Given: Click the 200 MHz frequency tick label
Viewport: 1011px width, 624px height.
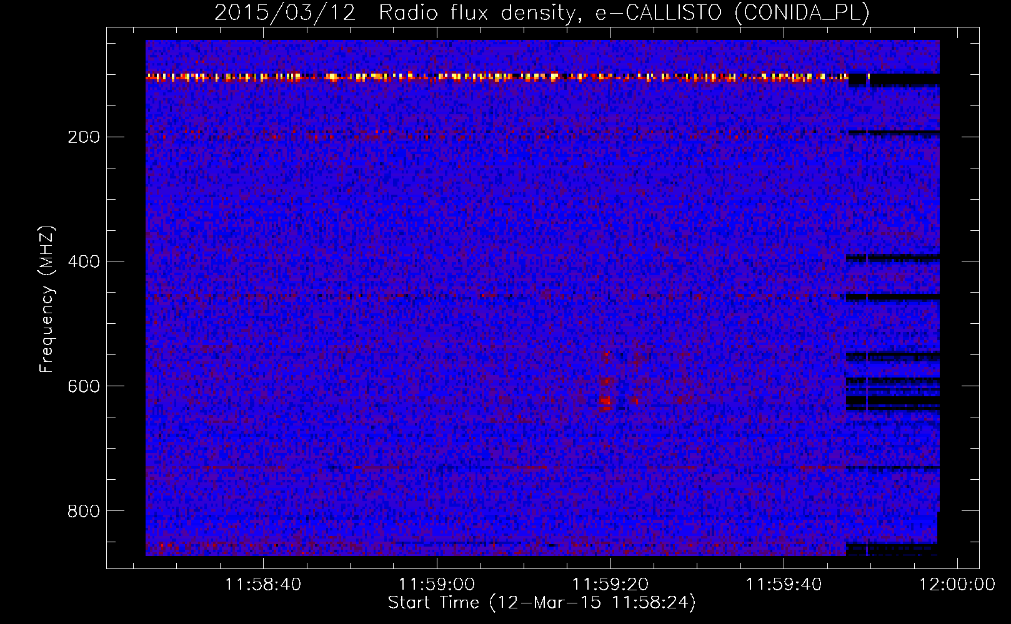Looking at the screenshot, I should 84,137.
